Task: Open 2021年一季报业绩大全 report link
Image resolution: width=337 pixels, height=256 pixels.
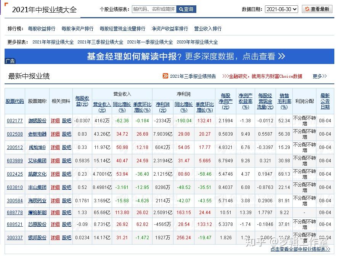Action: (150, 42)
